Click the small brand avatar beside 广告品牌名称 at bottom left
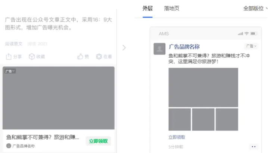Screen dimensions: 268x153 9,146
